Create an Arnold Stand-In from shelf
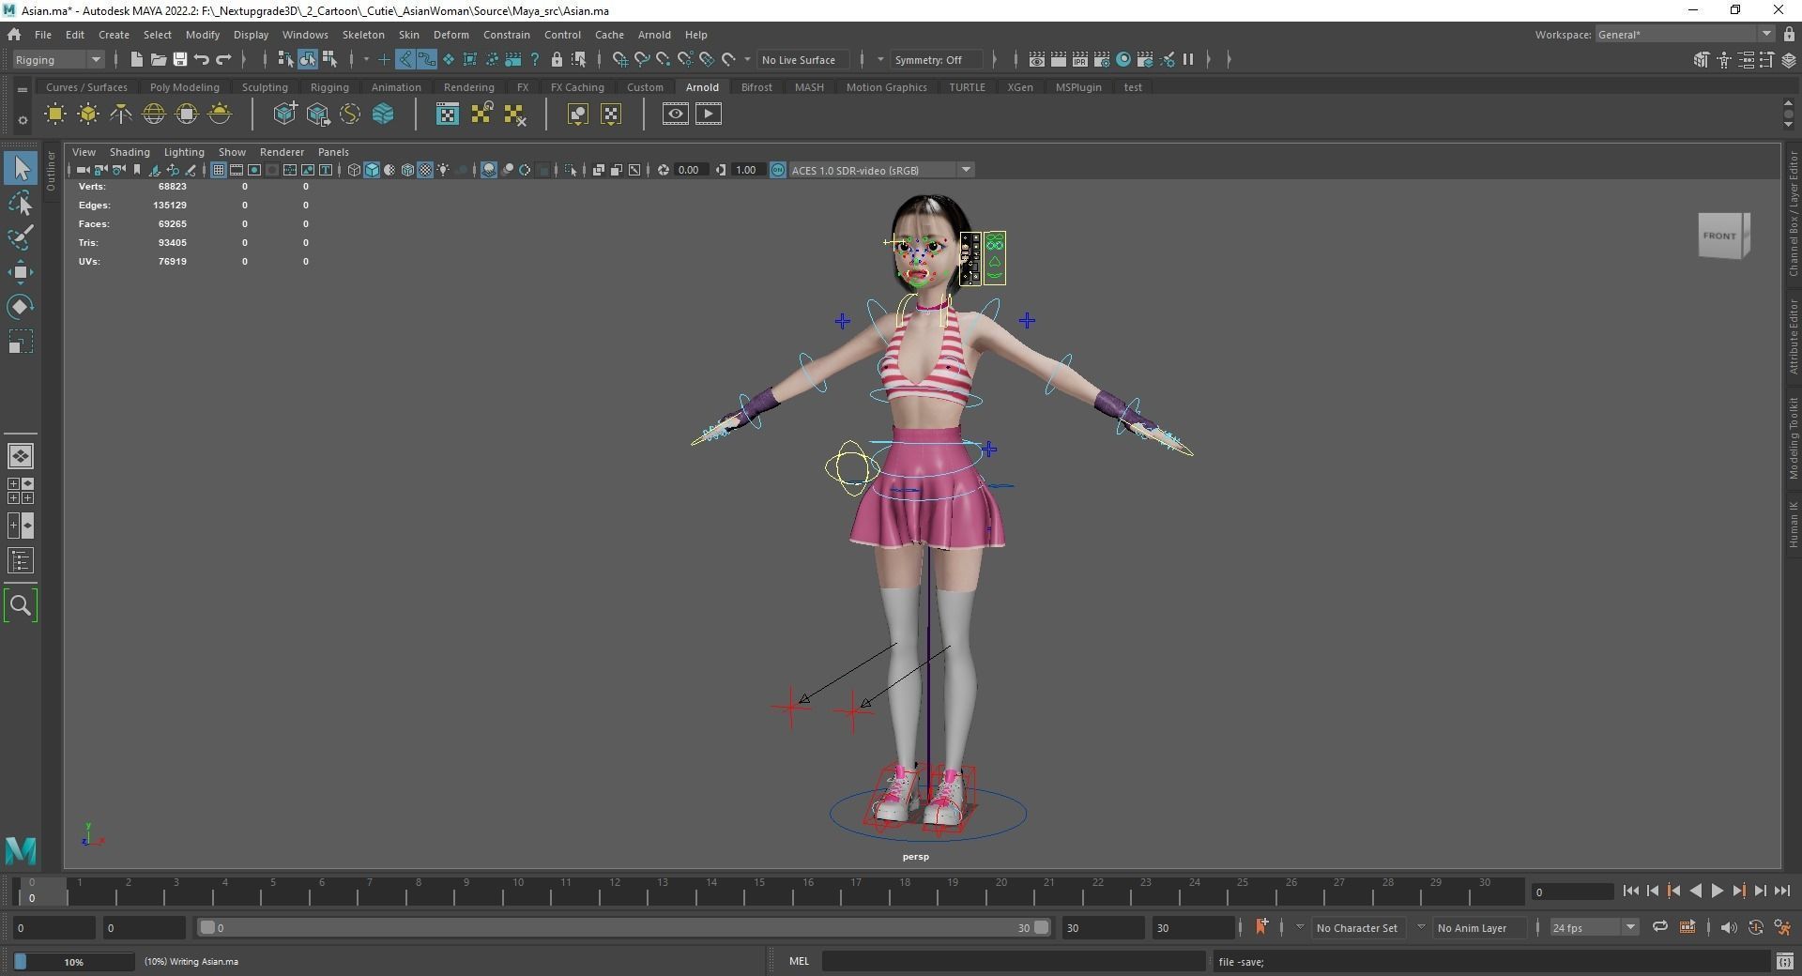1802x976 pixels. pos(285,114)
